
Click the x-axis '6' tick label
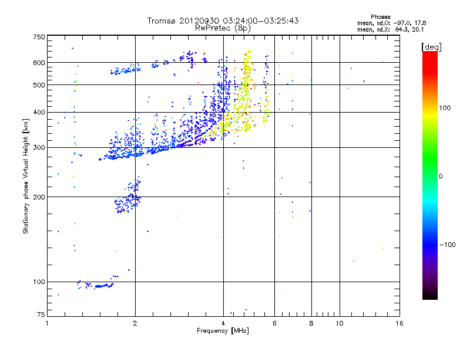[274, 323]
